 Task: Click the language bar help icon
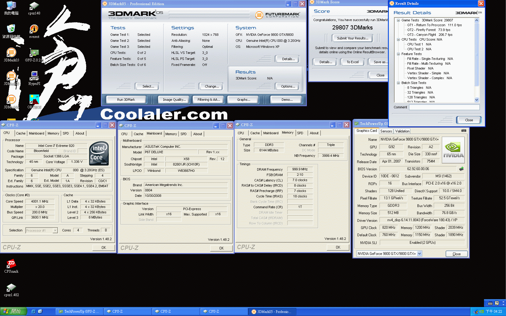[x=497, y=303]
